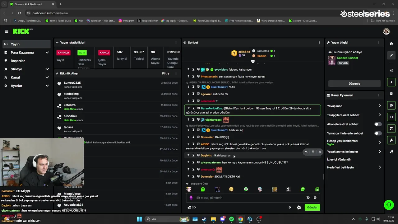Click the Gönder send button
Viewport: 398px width, 224px height.
(312, 208)
